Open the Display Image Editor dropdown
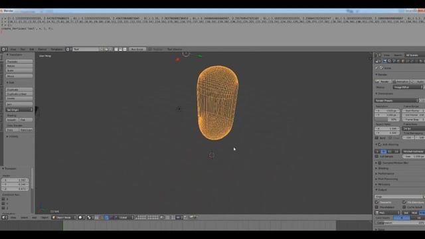Image resolution: width=425 pixels, height=239 pixels. pyautogui.click(x=408, y=87)
